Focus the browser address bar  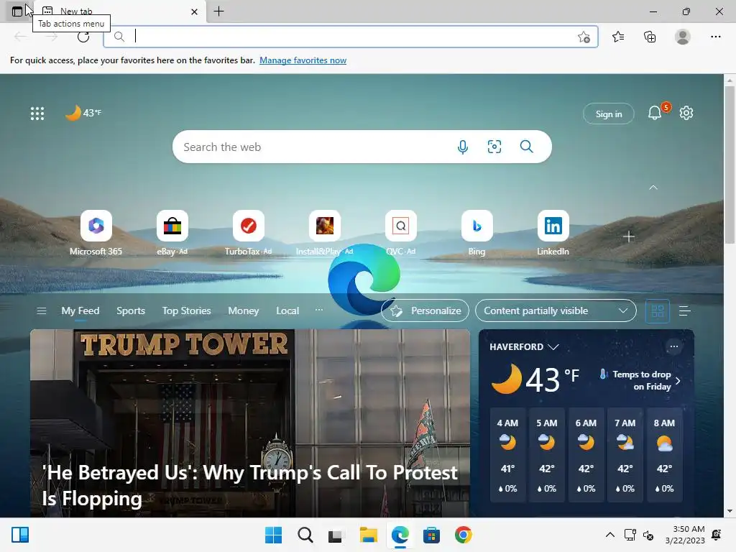coord(350,37)
